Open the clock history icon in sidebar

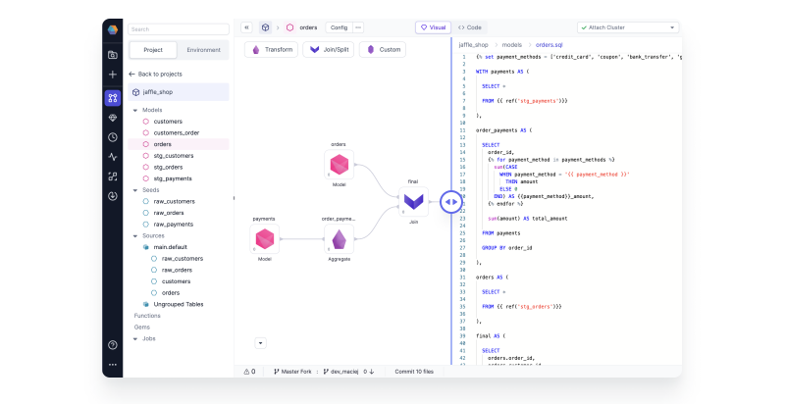pos(113,137)
